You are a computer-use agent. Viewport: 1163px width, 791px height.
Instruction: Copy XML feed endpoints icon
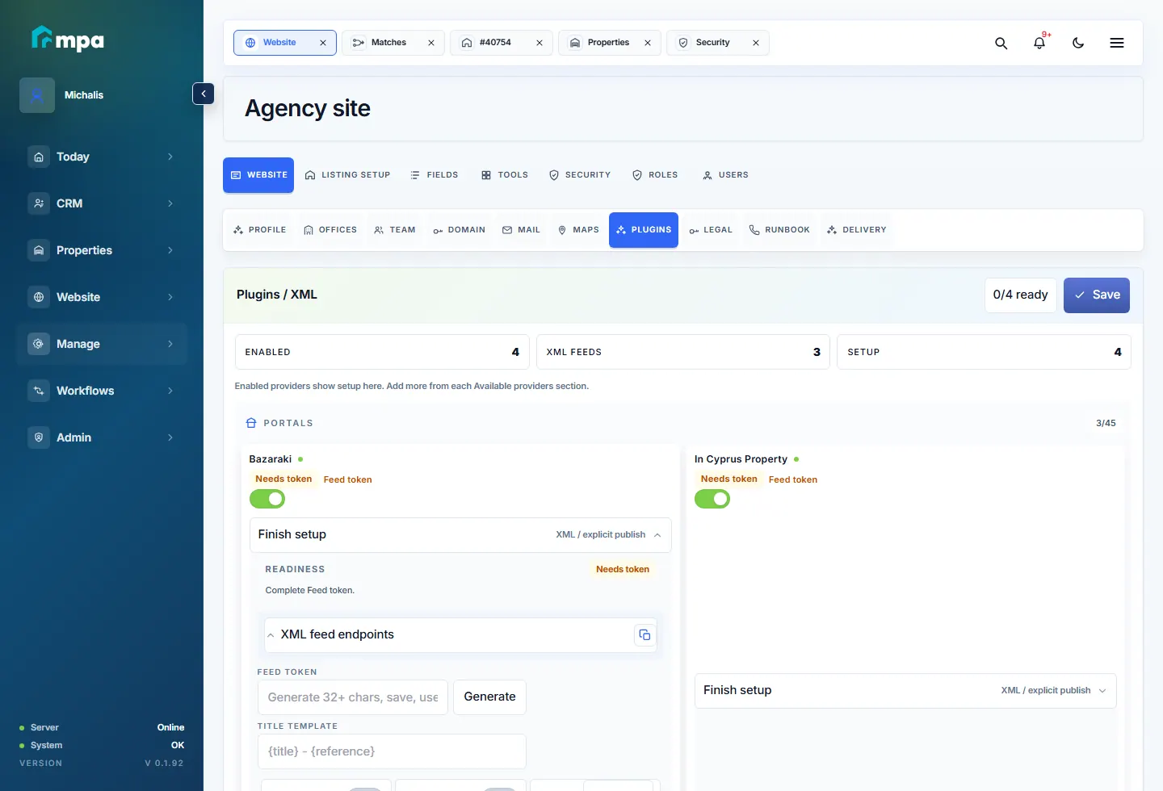coord(644,635)
